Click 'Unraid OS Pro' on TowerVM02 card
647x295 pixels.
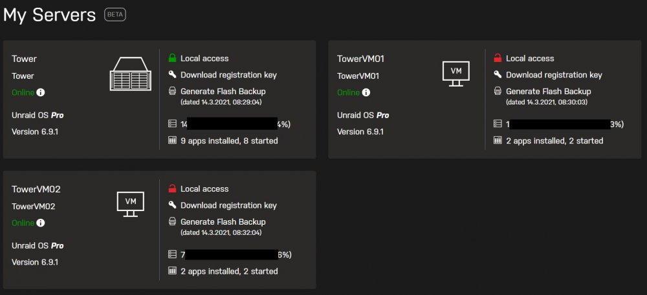[38, 246]
